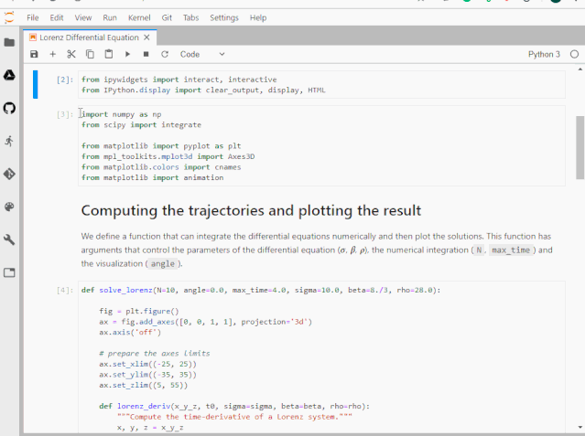Open the wrench cell tools panel
585x436 pixels.
[x=9, y=239]
